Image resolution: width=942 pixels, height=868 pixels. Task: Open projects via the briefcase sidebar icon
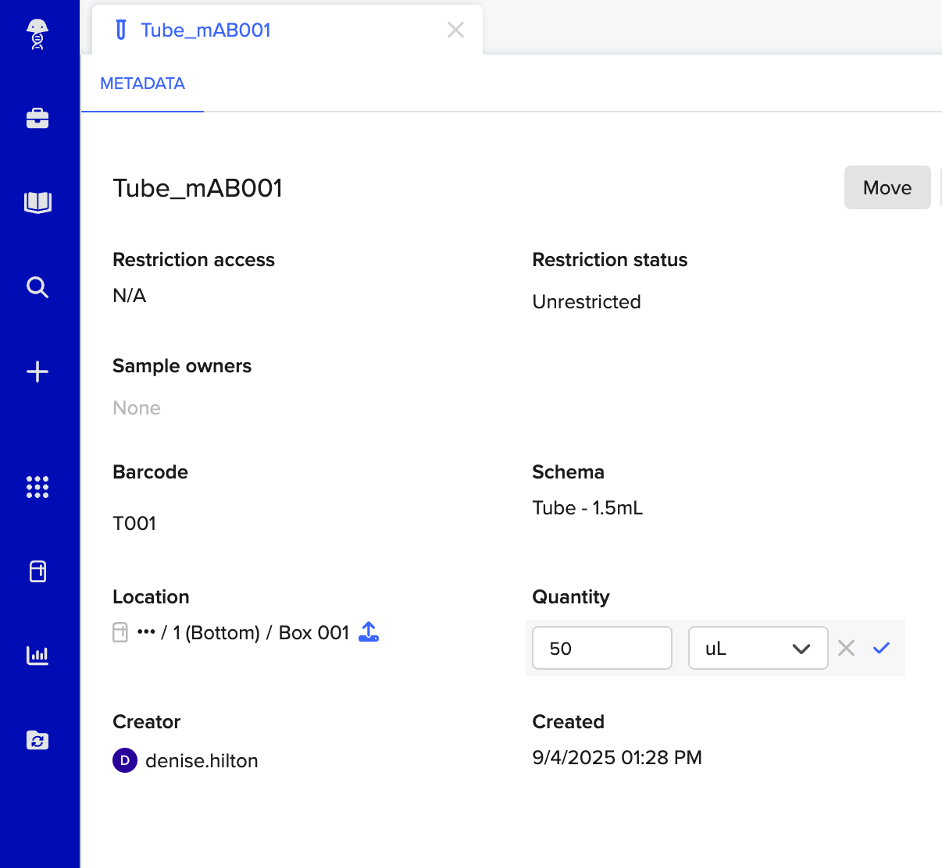click(x=37, y=119)
